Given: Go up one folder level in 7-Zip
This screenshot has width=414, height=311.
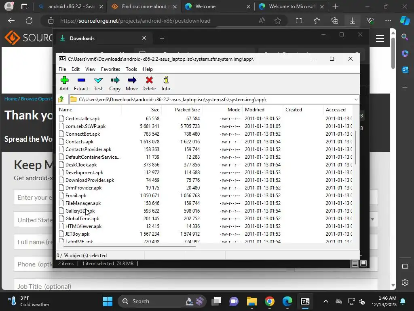Looking at the screenshot, I should [x=61, y=100].
